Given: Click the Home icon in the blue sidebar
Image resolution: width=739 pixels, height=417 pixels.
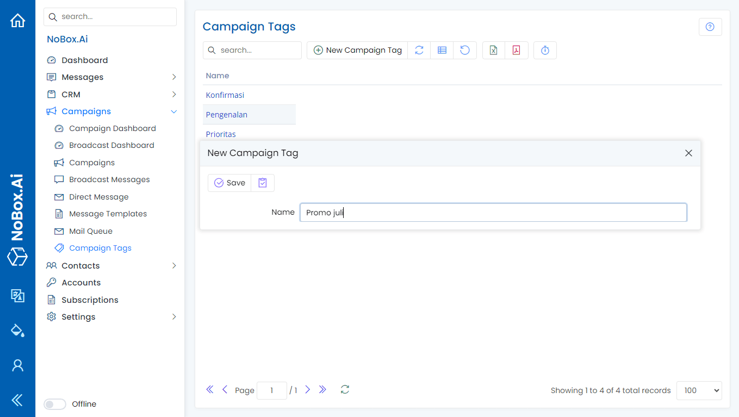Looking at the screenshot, I should pos(17,20).
